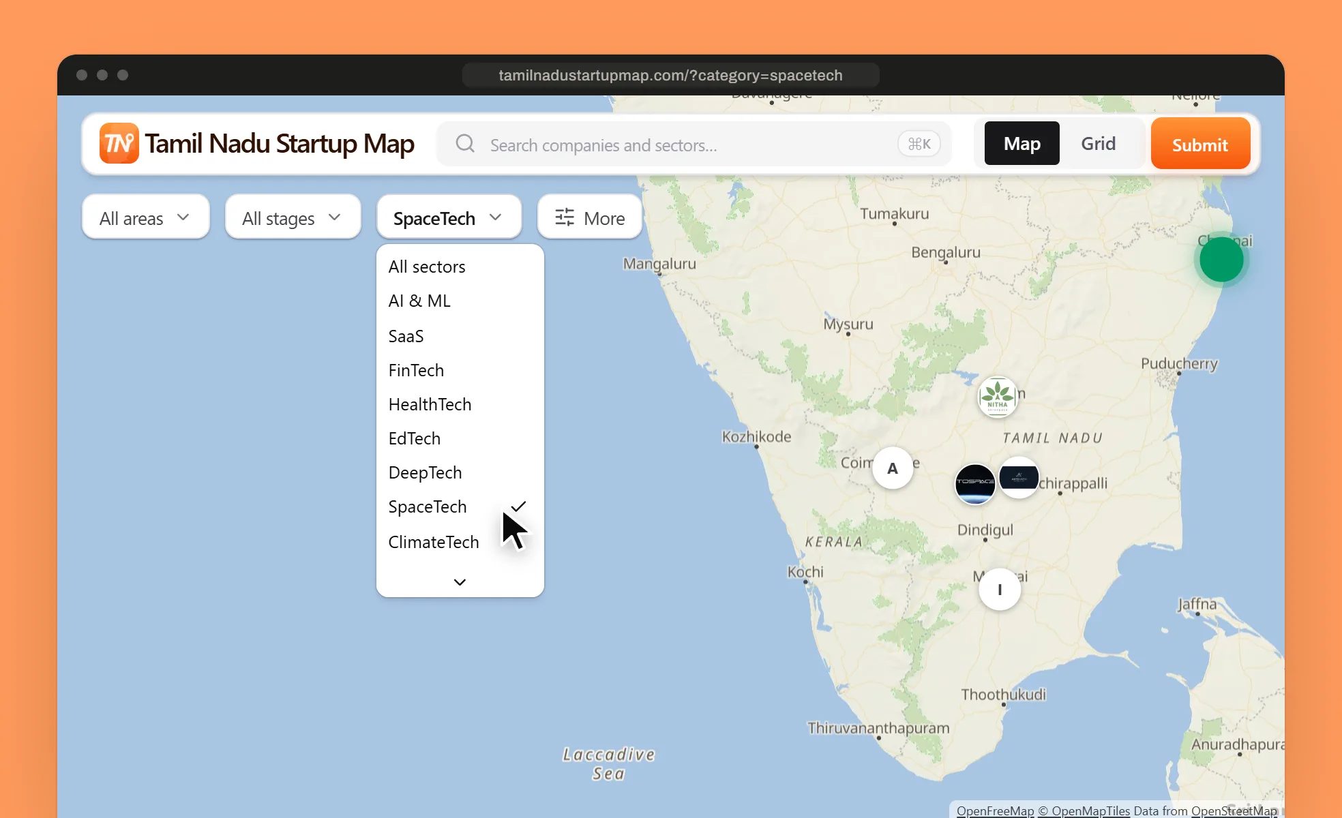Focus the Search companies and sectors field
1342x818 pixels.
coord(694,144)
